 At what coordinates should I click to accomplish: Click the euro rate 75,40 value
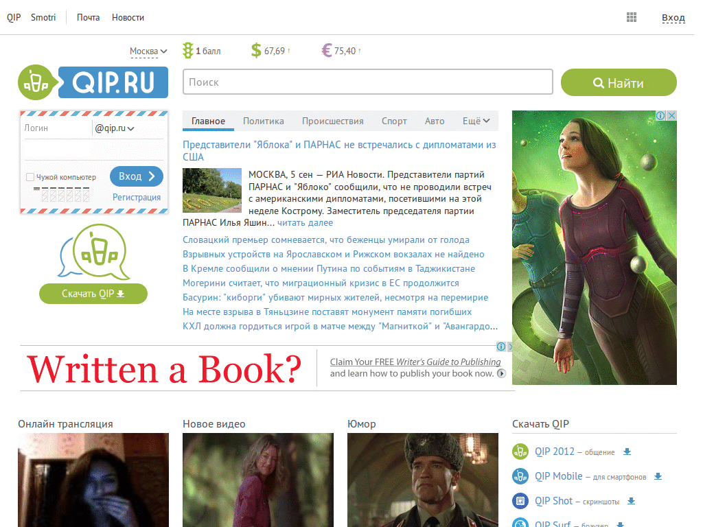click(345, 51)
